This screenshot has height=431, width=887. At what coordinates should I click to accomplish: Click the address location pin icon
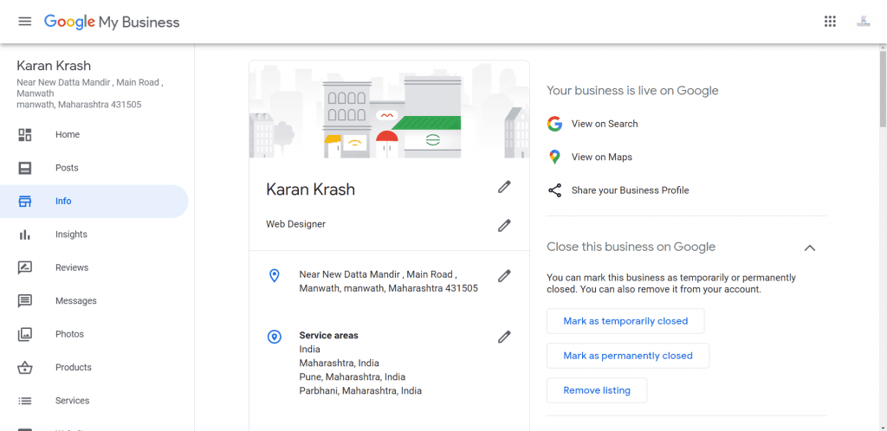coord(275,276)
